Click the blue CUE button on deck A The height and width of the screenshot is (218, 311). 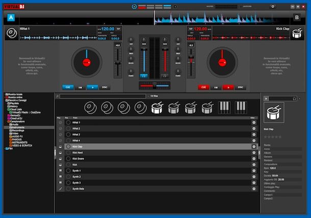(x=68, y=87)
